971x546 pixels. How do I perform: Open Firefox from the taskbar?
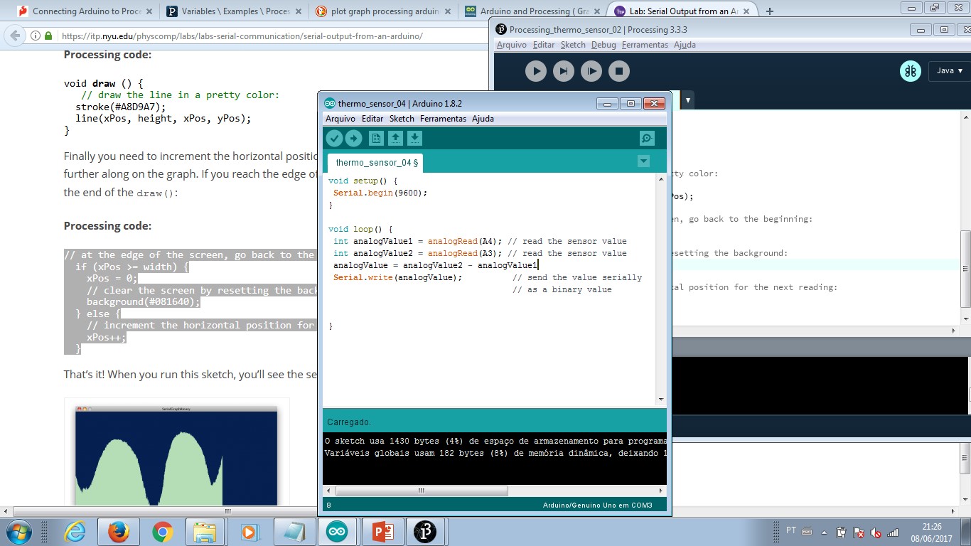pos(118,532)
